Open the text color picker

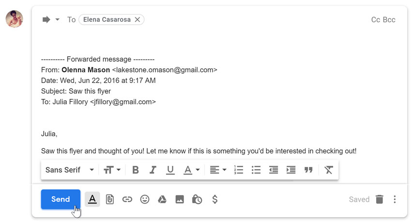click(192, 170)
